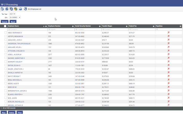Check the box for AMACHER, JOHN C
This screenshot has height=114, width=183.
[x=5, y=40]
